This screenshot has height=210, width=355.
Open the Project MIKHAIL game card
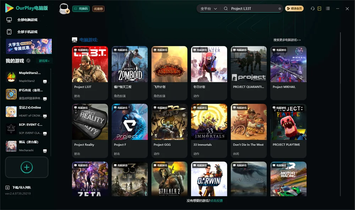click(288, 73)
